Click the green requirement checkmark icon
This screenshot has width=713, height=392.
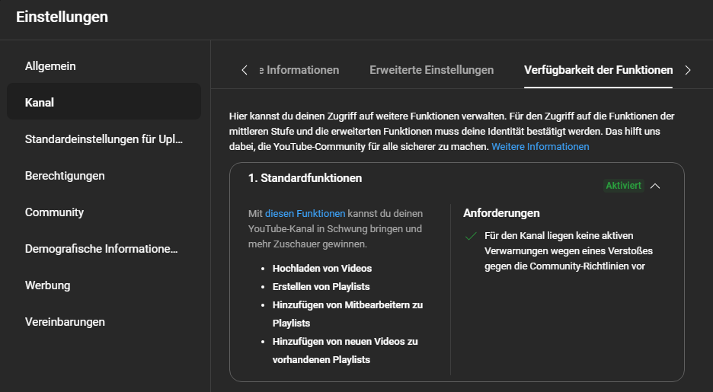(471, 236)
